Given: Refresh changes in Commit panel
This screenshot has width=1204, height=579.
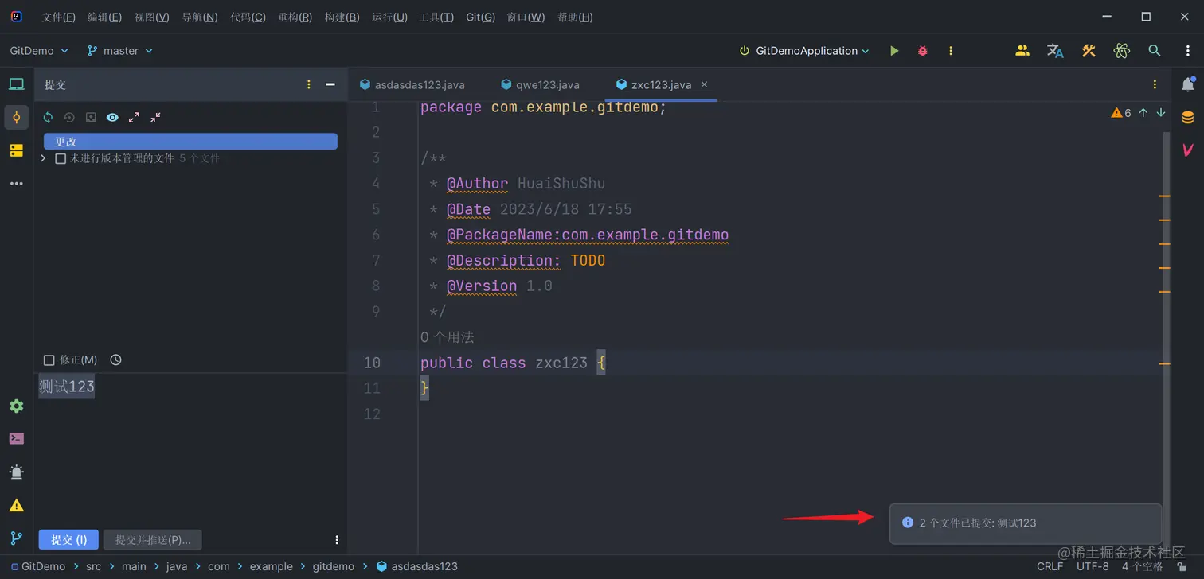Looking at the screenshot, I should coord(48,117).
